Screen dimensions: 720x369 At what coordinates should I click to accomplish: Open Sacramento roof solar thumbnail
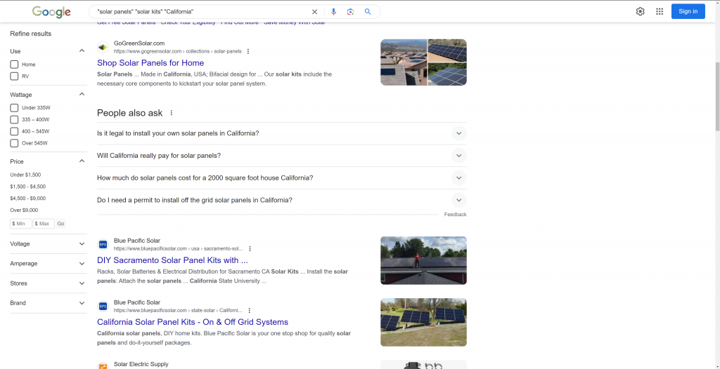[x=423, y=260]
